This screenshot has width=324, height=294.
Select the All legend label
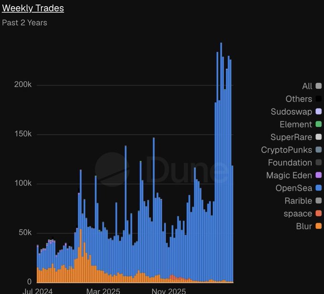[307, 86]
